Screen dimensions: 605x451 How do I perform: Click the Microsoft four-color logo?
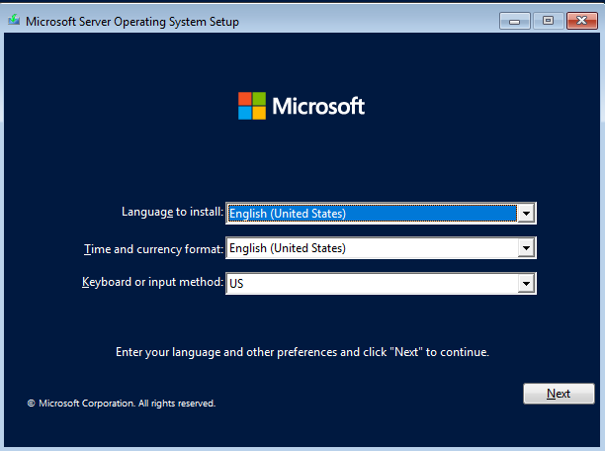[x=252, y=106]
